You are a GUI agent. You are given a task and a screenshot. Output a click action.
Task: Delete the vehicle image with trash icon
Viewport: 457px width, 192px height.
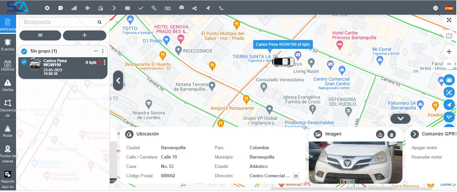coord(391,134)
